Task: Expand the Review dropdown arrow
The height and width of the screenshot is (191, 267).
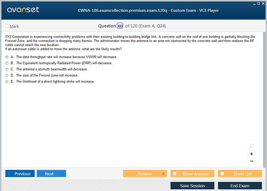Action: (x=164, y=173)
